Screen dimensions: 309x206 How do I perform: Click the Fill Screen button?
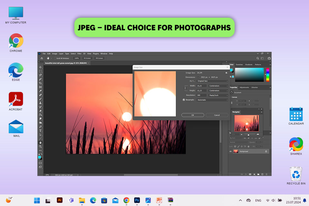click(99, 58)
